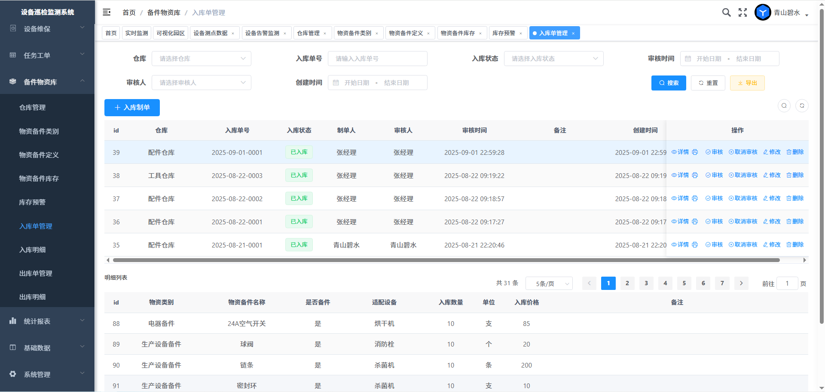Close the 库存预警 tab with its x icon
The width and height of the screenshot is (825, 392).
(x=521, y=33)
